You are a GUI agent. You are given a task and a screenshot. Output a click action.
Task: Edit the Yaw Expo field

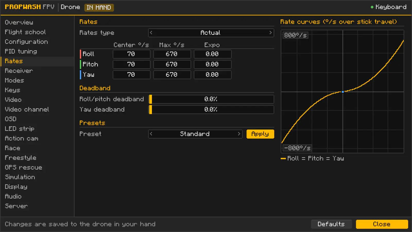coord(212,75)
